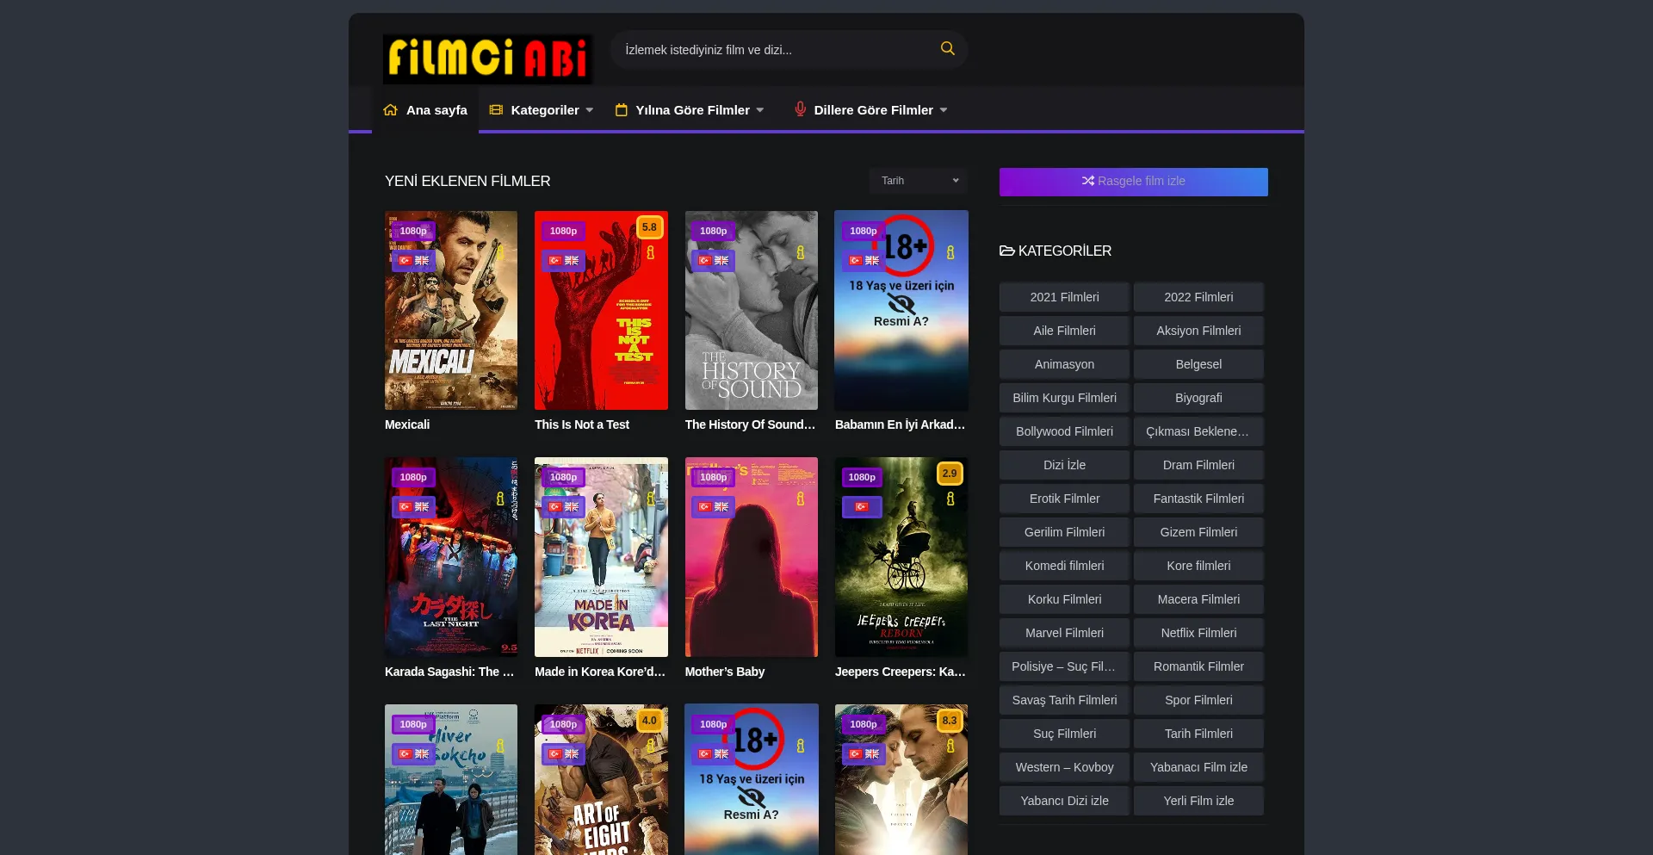Browse Western – Kovboy category
Viewport: 1653px width, 855px height.
click(1064, 767)
